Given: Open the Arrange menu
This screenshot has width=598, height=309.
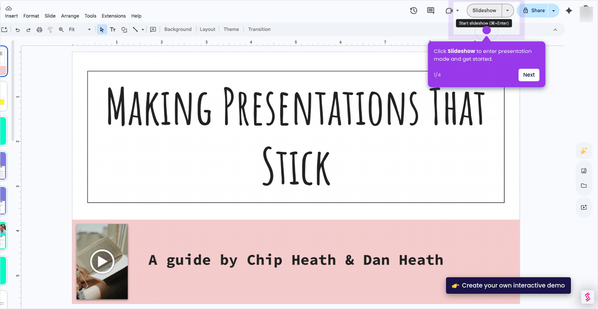Looking at the screenshot, I should tap(70, 16).
